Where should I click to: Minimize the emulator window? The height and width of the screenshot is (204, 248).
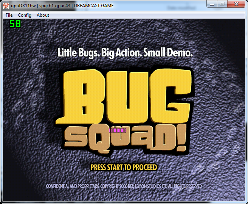point(212,4)
